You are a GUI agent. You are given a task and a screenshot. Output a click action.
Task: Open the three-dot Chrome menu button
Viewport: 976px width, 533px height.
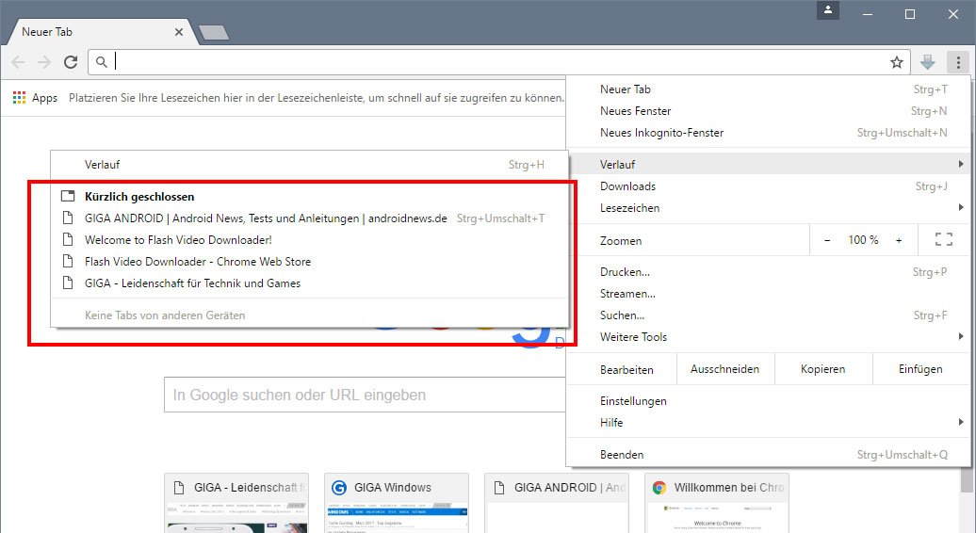[958, 62]
